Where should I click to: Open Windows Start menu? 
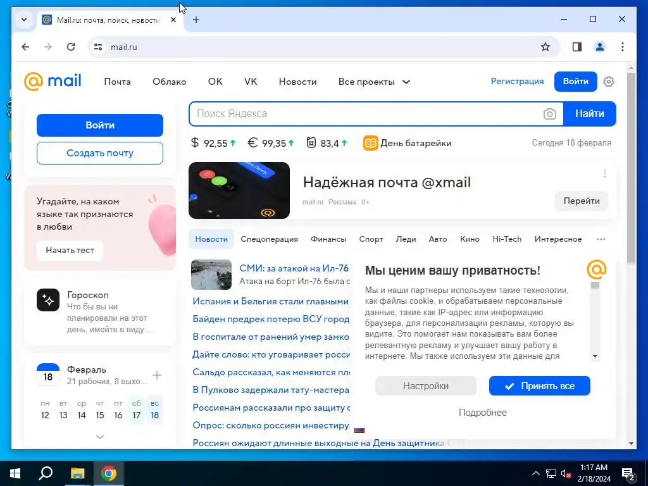[15, 473]
